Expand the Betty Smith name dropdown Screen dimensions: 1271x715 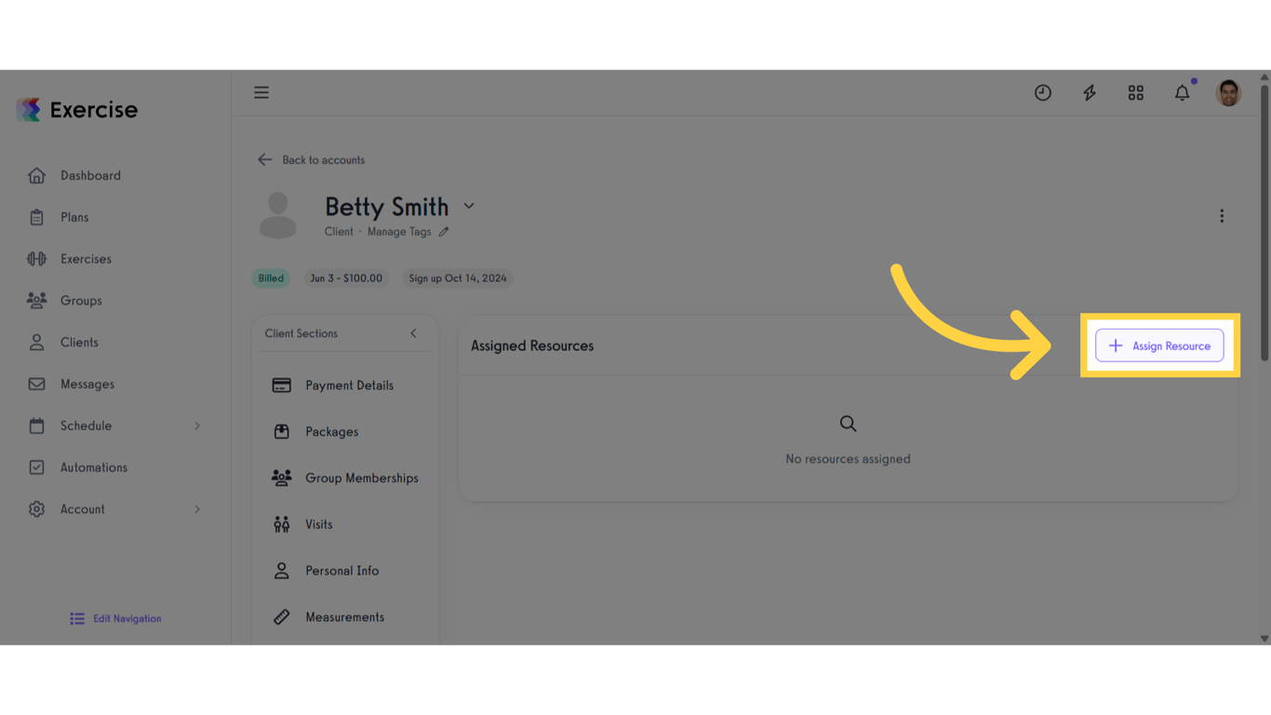click(469, 206)
